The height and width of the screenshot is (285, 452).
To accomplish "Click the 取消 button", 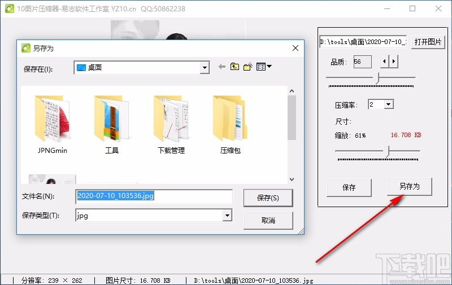I will [x=268, y=221].
